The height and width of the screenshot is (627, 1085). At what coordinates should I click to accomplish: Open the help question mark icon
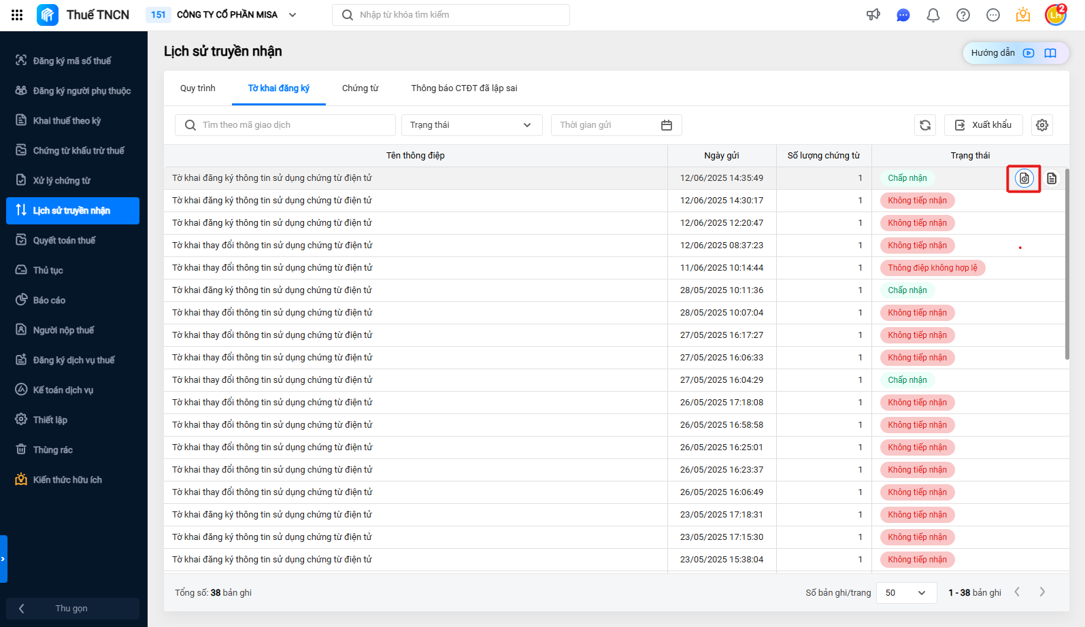[963, 15]
